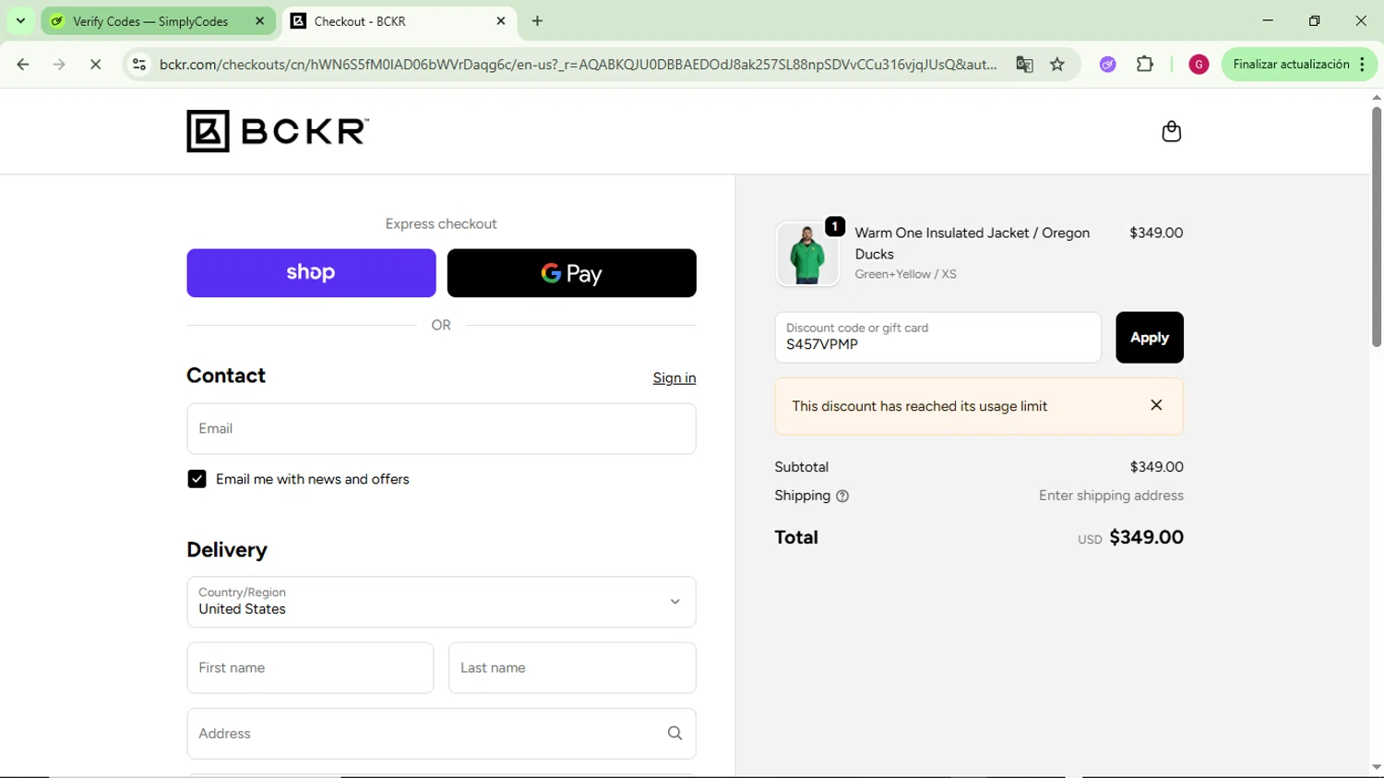1384x778 pixels.
Task: Stop loading the page
Action: click(95, 65)
